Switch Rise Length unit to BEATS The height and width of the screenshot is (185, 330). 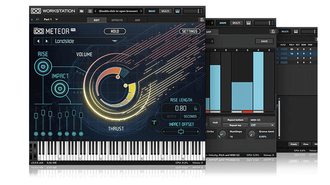(172, 116)
